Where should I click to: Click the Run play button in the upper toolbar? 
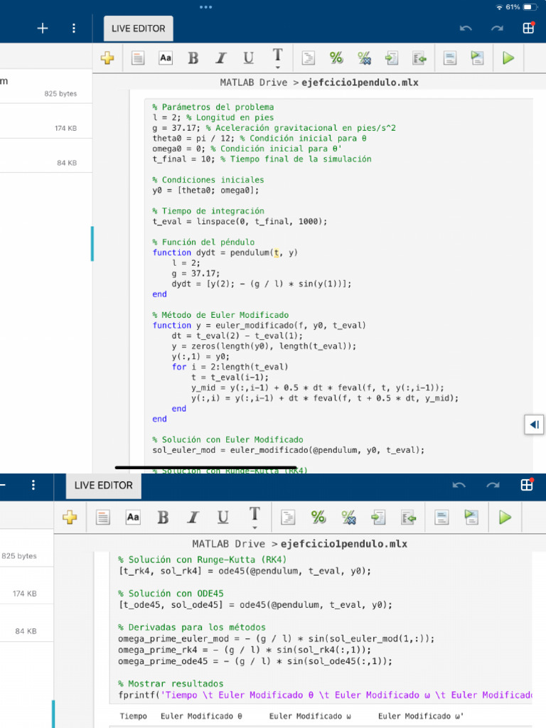(x=508, y=58)
